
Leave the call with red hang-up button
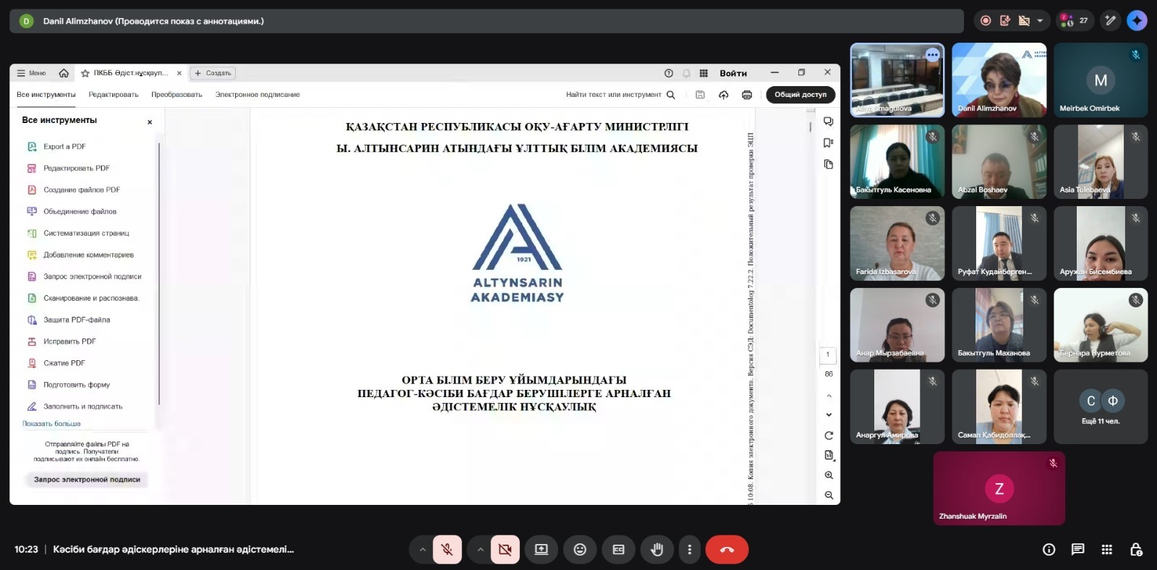[x=727, y=550]
